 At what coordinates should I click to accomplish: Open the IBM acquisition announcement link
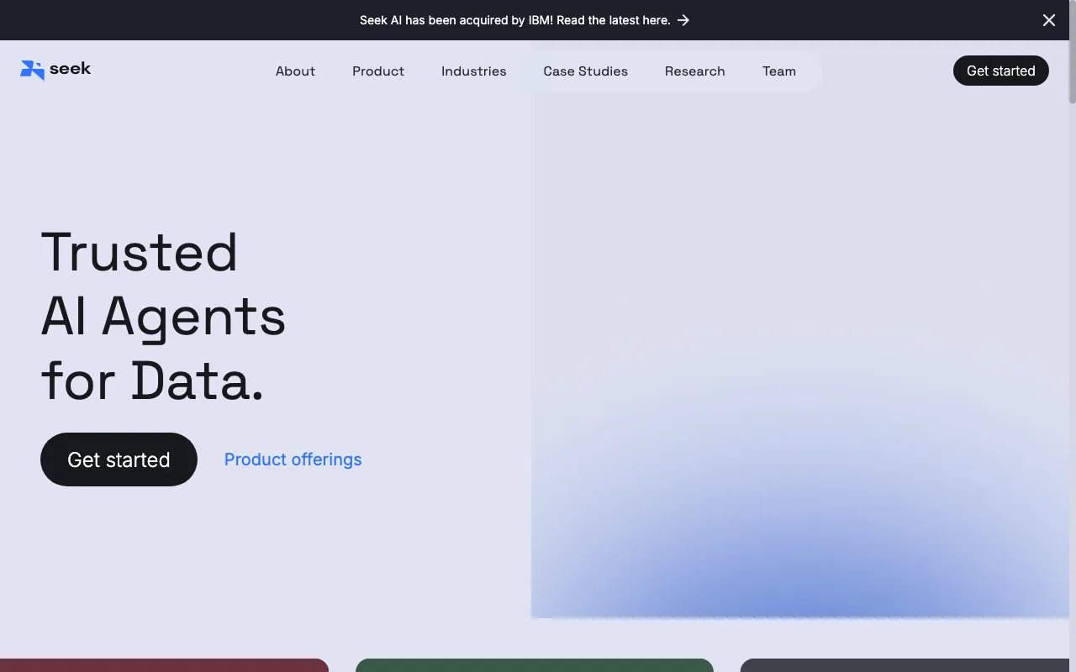[525, 20]
